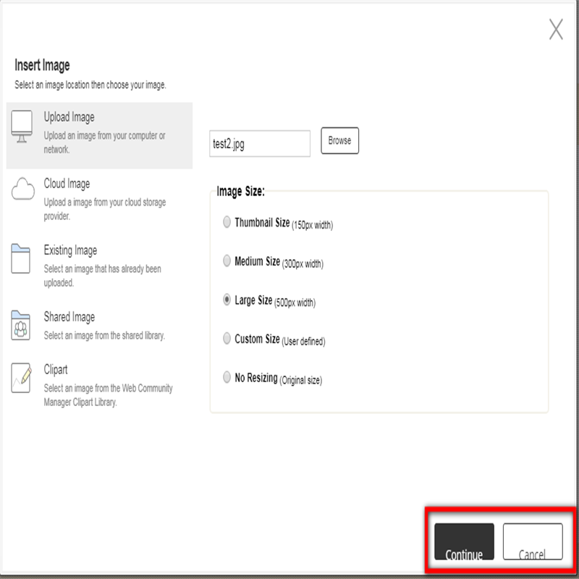Go to the Existing Image title
The image size is (579, 579).
click(x=70, y=250)
